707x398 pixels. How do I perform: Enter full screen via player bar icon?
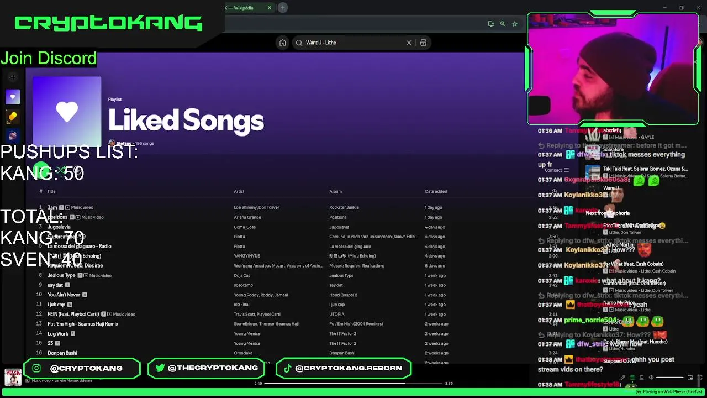(700, 378)
